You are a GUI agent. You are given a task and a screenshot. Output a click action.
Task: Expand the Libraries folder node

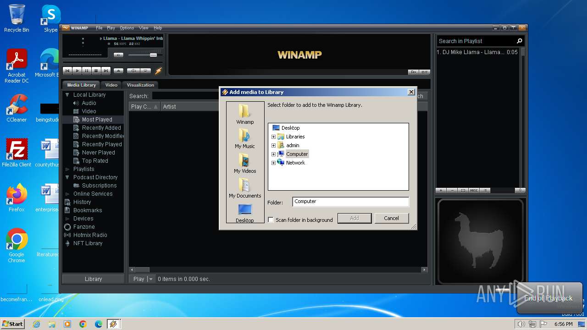[273, 137]
